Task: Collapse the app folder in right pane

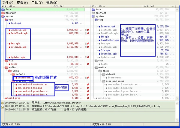Action: point(97,20)
